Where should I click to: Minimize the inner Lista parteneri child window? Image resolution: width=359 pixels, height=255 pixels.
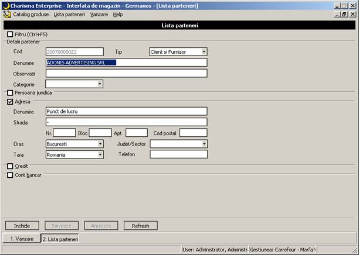[337, 15]
